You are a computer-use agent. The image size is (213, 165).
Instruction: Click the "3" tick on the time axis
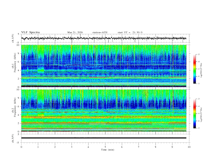point(72,147)
